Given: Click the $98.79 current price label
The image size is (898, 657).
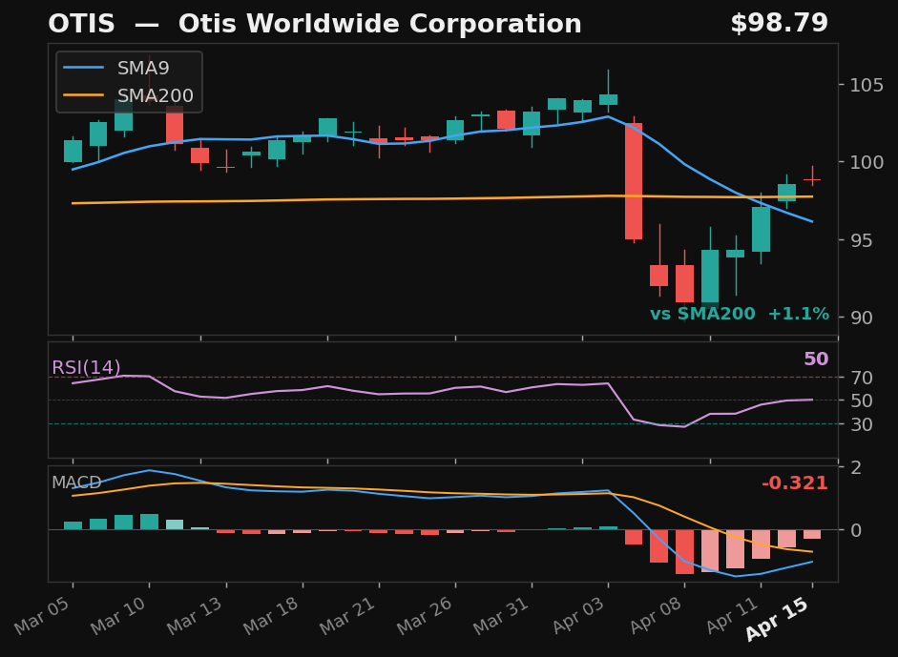Looking at the screenshot, I should (x=779, y=24).
